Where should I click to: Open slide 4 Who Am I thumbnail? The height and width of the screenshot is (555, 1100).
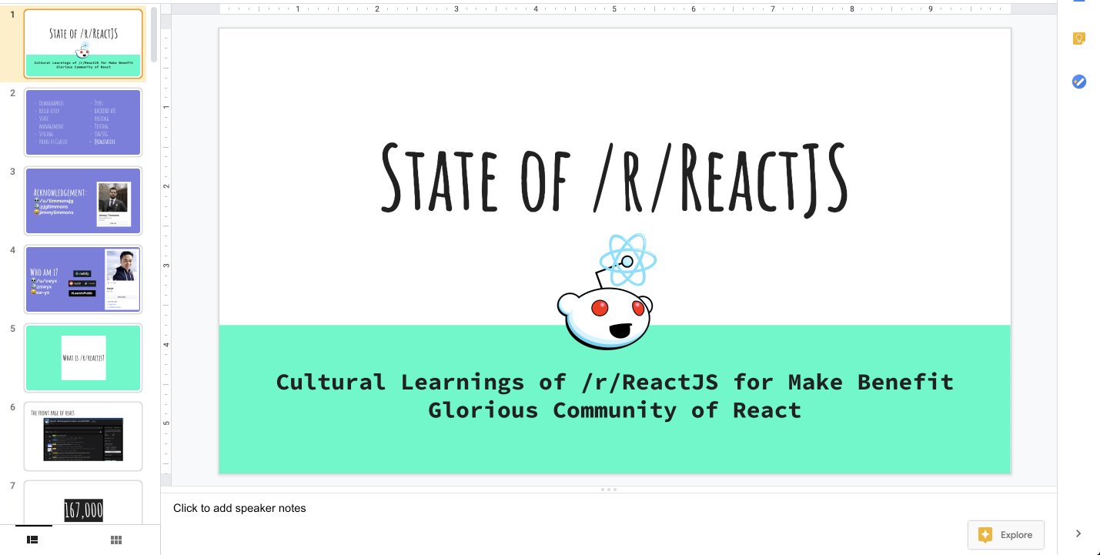coord(83,279)
